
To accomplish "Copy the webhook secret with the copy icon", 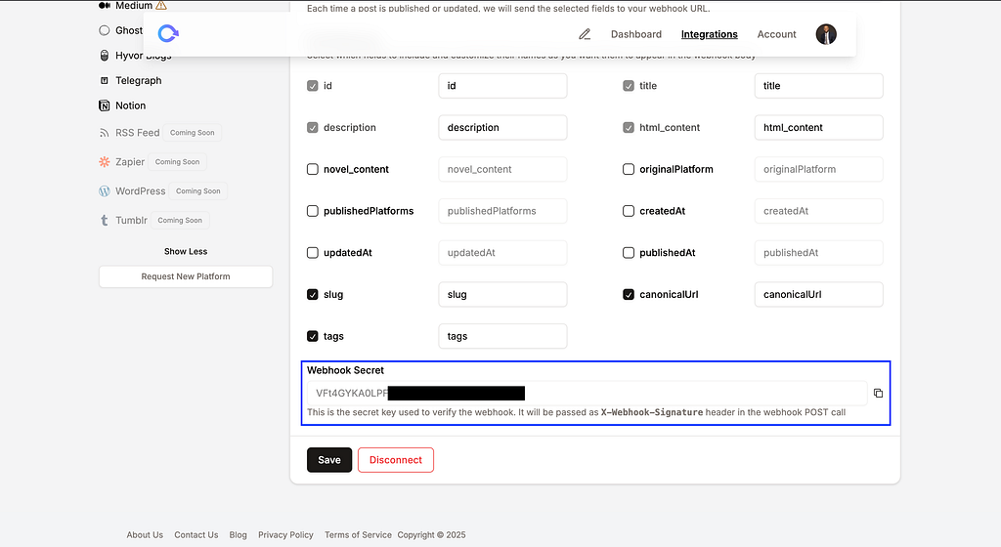I will [x=878, y=394].
